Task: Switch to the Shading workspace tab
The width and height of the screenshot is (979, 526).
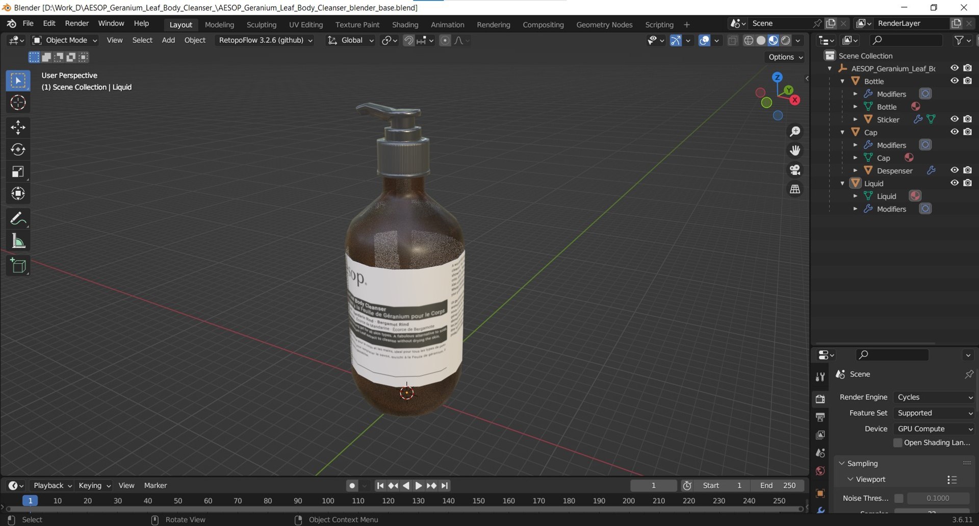Action: 405,24
